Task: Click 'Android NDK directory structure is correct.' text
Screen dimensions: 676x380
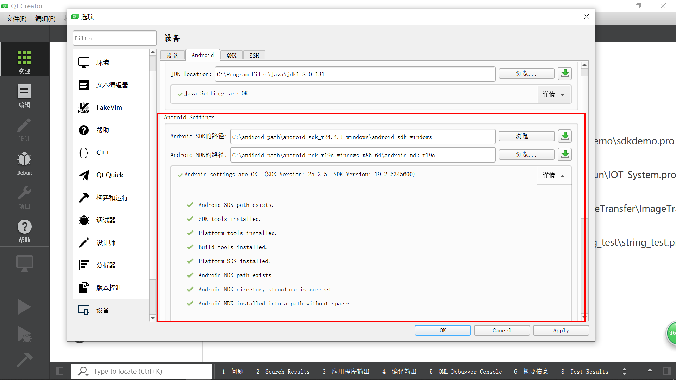Action: (x=266, y=289)
